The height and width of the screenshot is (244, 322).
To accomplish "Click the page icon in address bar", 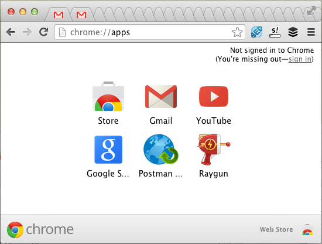I will click(62, 32).
